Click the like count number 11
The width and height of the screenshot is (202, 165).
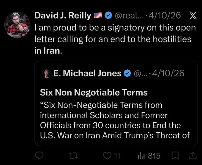pos(117,156)
